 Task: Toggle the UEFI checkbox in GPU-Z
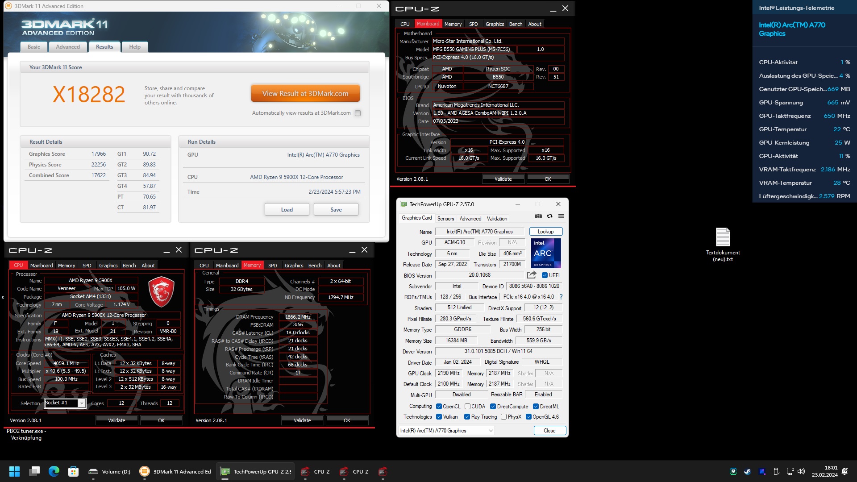[x=545, y=275]
